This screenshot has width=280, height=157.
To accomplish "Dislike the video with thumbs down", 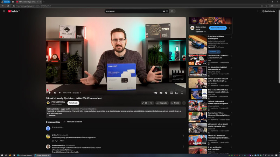I will pos(152,103).
